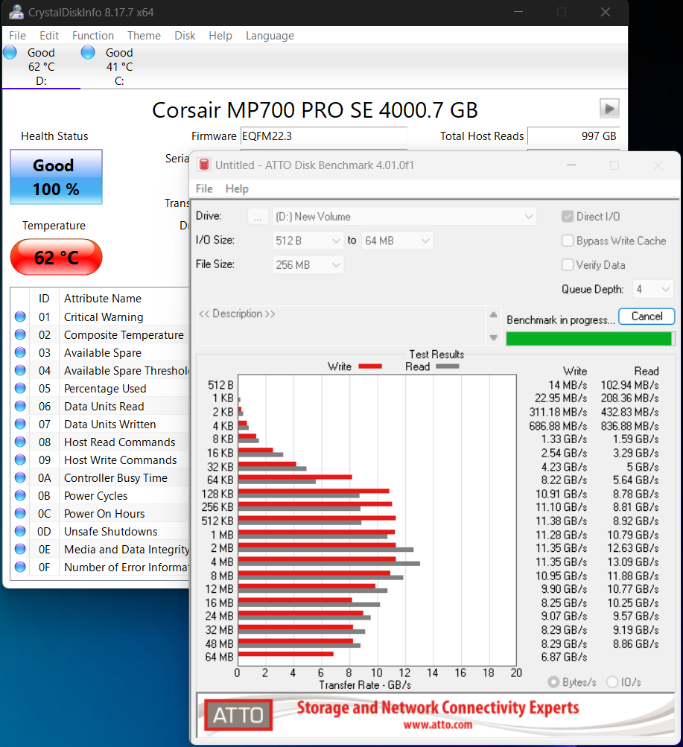
Task: Select the C: drive Good status orb
Action: pyautogui.click(x=88, y=53)
